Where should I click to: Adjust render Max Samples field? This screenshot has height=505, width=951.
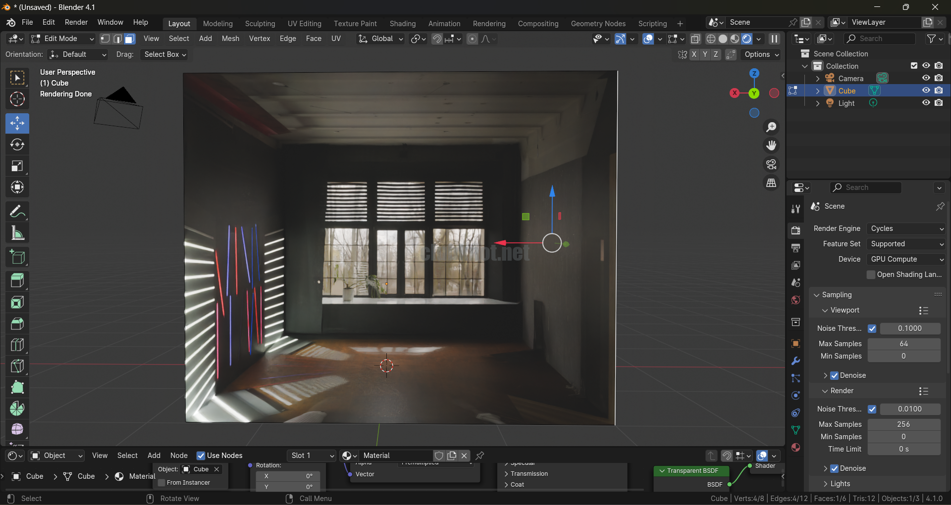pos(903,424)
